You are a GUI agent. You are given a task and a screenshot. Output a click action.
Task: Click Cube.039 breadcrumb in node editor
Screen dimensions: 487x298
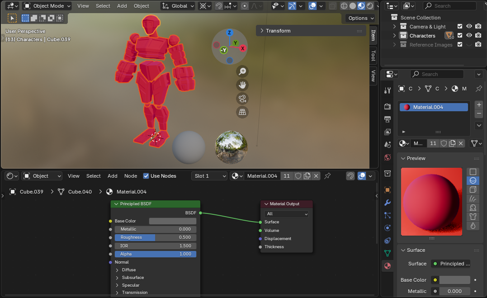coord(31,192)
